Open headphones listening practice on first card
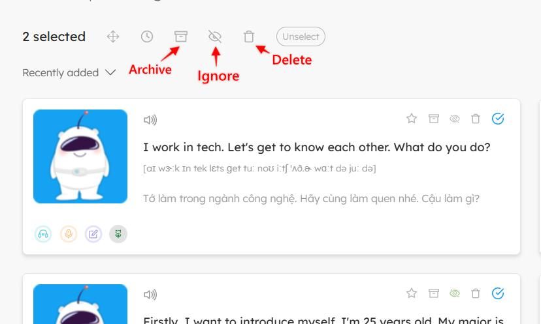Viewport: 541px width, 324px height. pos(43,234)
